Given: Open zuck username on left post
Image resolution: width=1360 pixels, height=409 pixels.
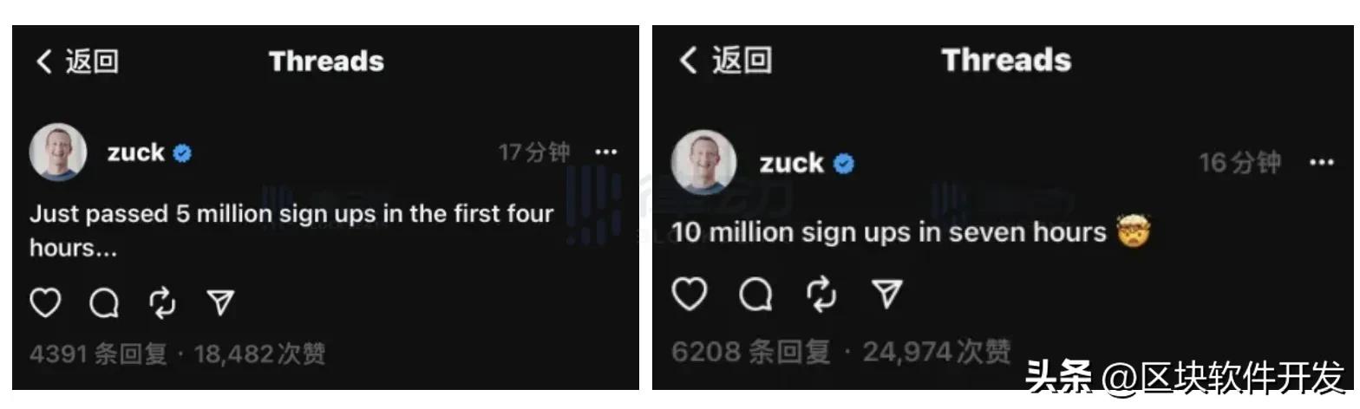Looking at the screenshot, I should (136, 153).
